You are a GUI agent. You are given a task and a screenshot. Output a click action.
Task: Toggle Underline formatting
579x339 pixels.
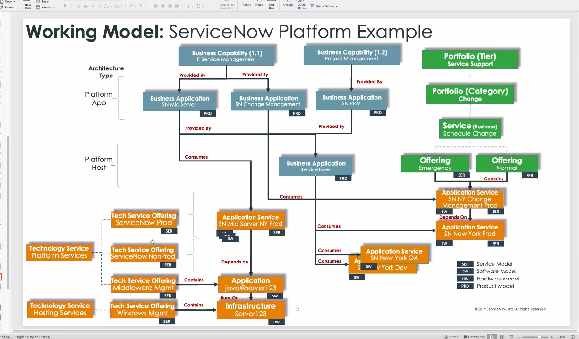(78, 6)
